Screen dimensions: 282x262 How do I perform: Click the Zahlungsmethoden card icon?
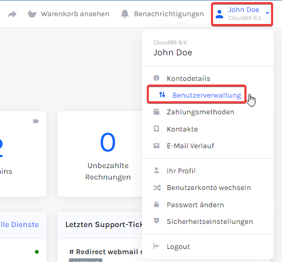[x=156, y=112]
